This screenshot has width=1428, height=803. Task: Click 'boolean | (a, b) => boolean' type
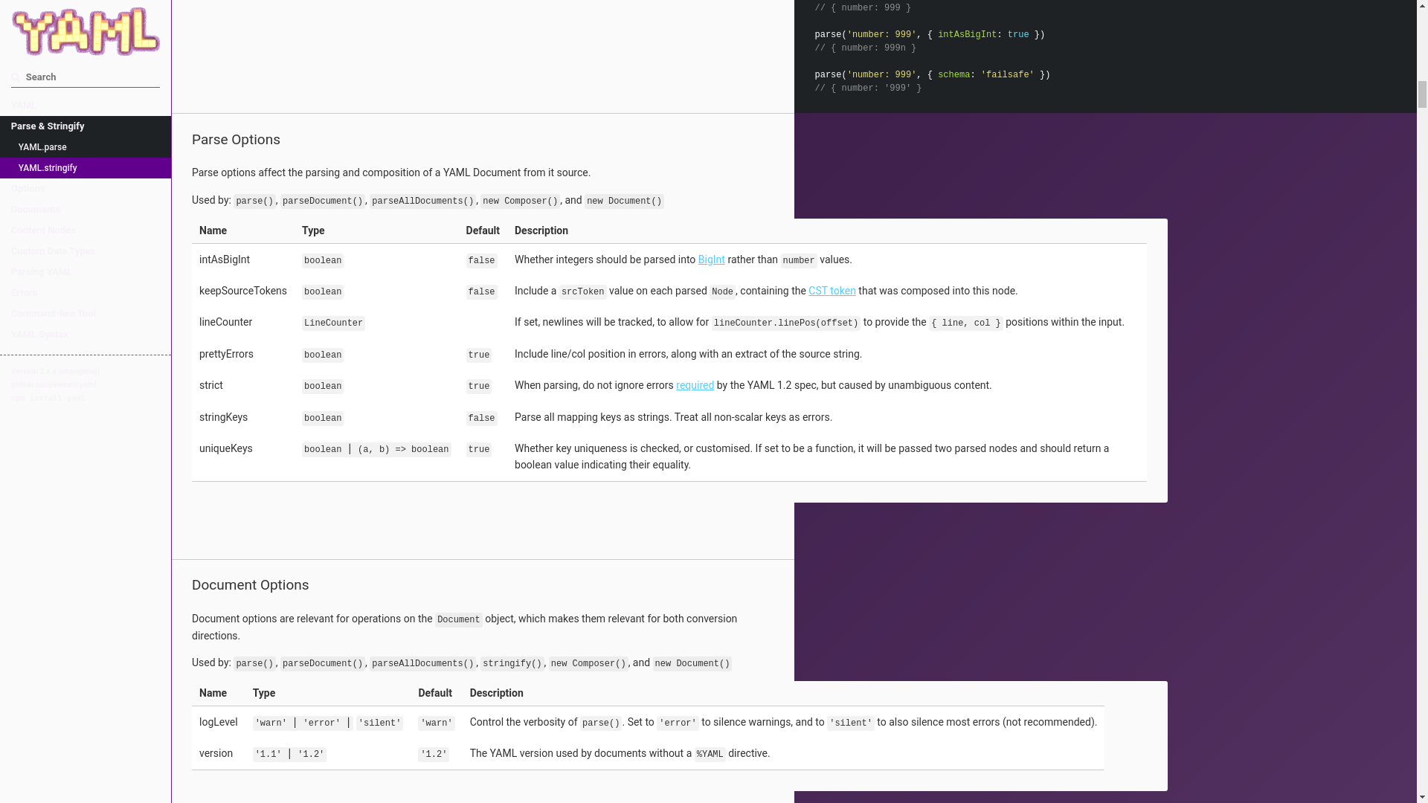pos(376,449)
